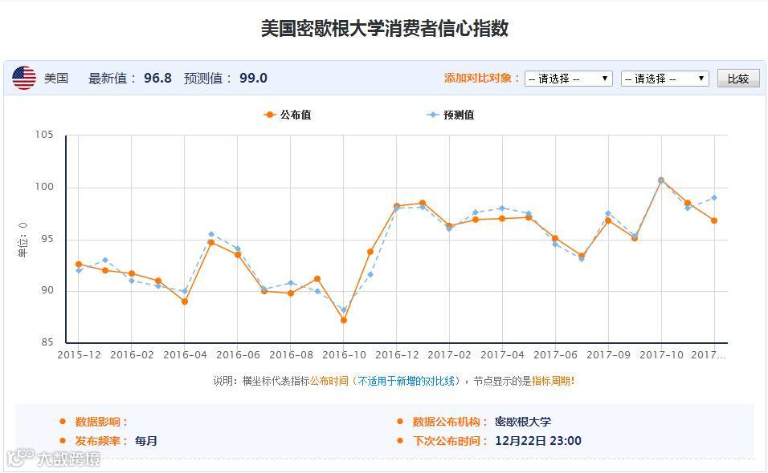Click the 比较 compare button
Image resolution: width=768 pixels, height=473 pixels.
[x=738, y=79]
